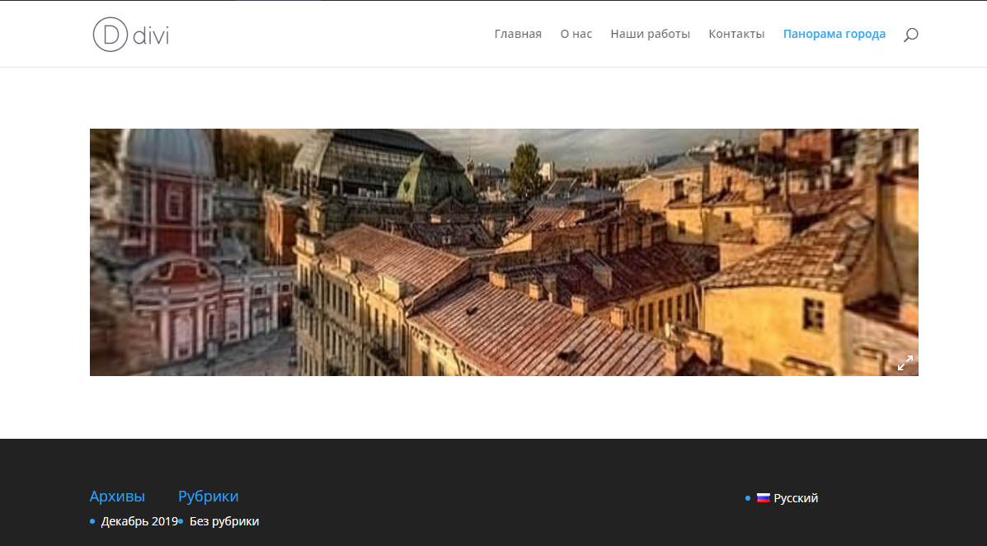Click the Архивы widget heading
The width and height of the screenshot is (987, 546).
click(117, 497)
